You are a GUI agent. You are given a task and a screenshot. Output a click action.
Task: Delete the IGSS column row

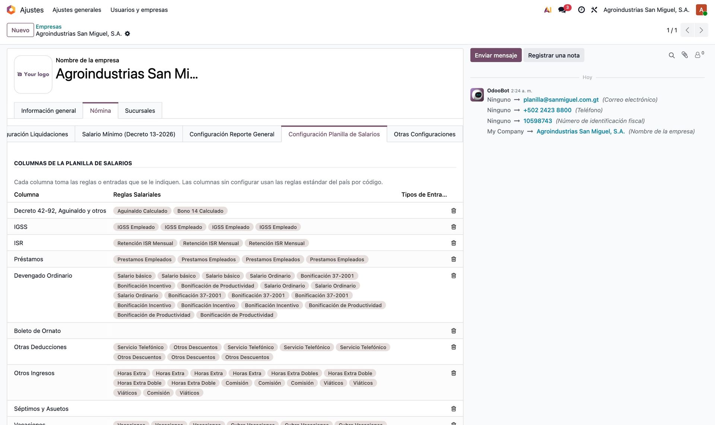coord(454,227)
